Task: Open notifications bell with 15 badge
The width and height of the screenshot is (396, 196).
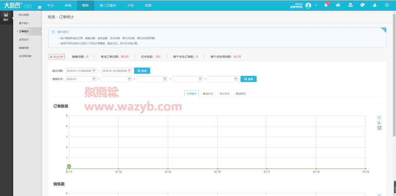Action: click(326, 5)
